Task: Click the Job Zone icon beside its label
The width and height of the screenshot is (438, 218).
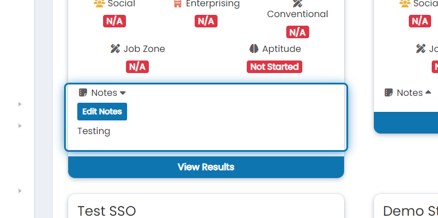Action: [x=115, y=49]
